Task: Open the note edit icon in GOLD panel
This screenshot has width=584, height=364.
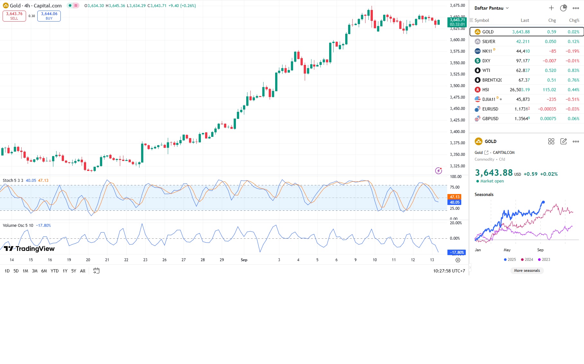Action: (563, 141)
